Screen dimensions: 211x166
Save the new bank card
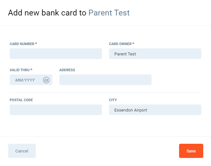[191, 151]
